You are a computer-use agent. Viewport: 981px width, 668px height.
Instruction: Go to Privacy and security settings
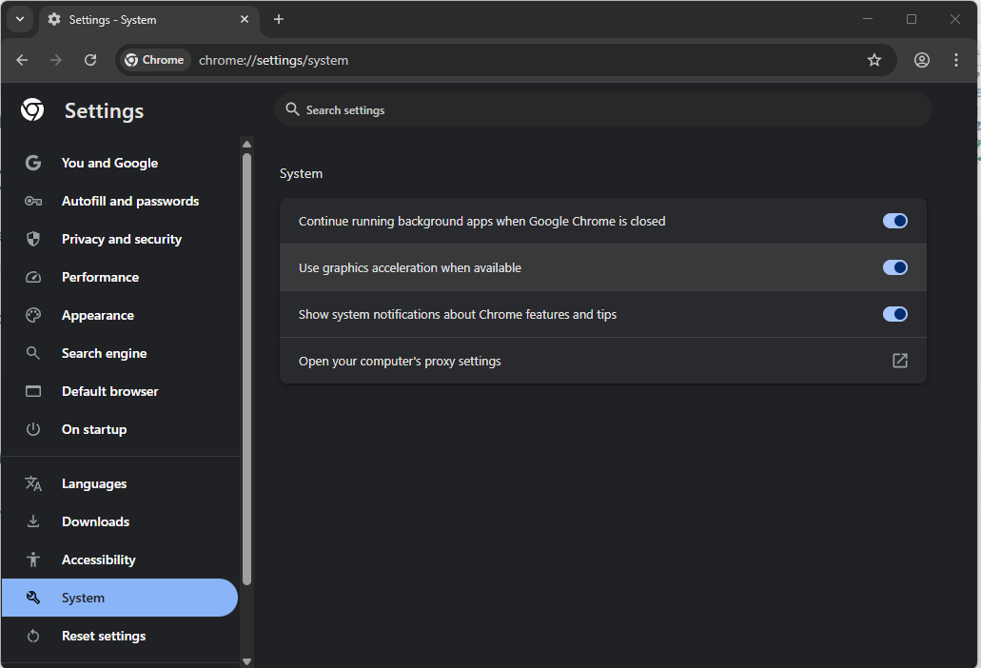[x=121, y=239]
